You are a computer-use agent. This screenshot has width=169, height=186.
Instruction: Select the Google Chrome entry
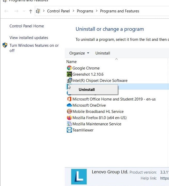click(x=86, y=68)
